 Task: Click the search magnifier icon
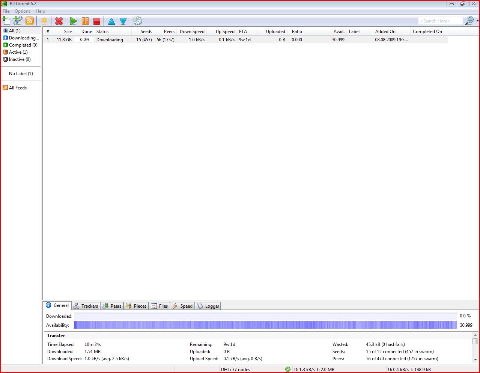(x=469, y=21)
